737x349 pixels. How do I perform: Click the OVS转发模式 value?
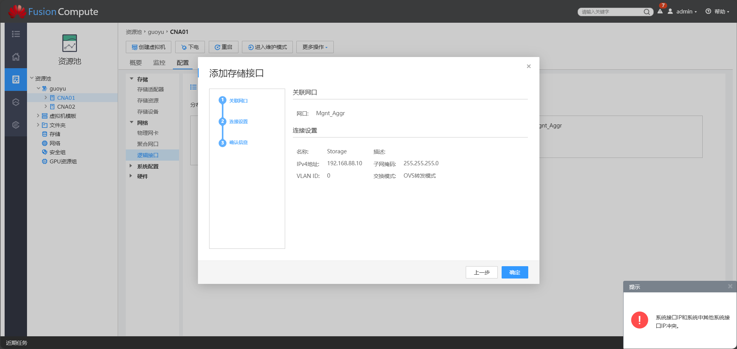tap(419, 176)
